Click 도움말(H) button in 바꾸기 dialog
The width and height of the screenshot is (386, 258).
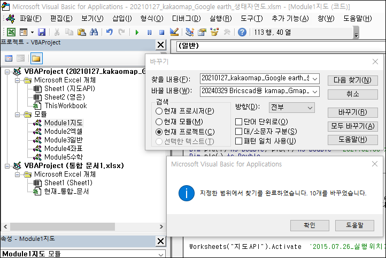tap(352, 140)
